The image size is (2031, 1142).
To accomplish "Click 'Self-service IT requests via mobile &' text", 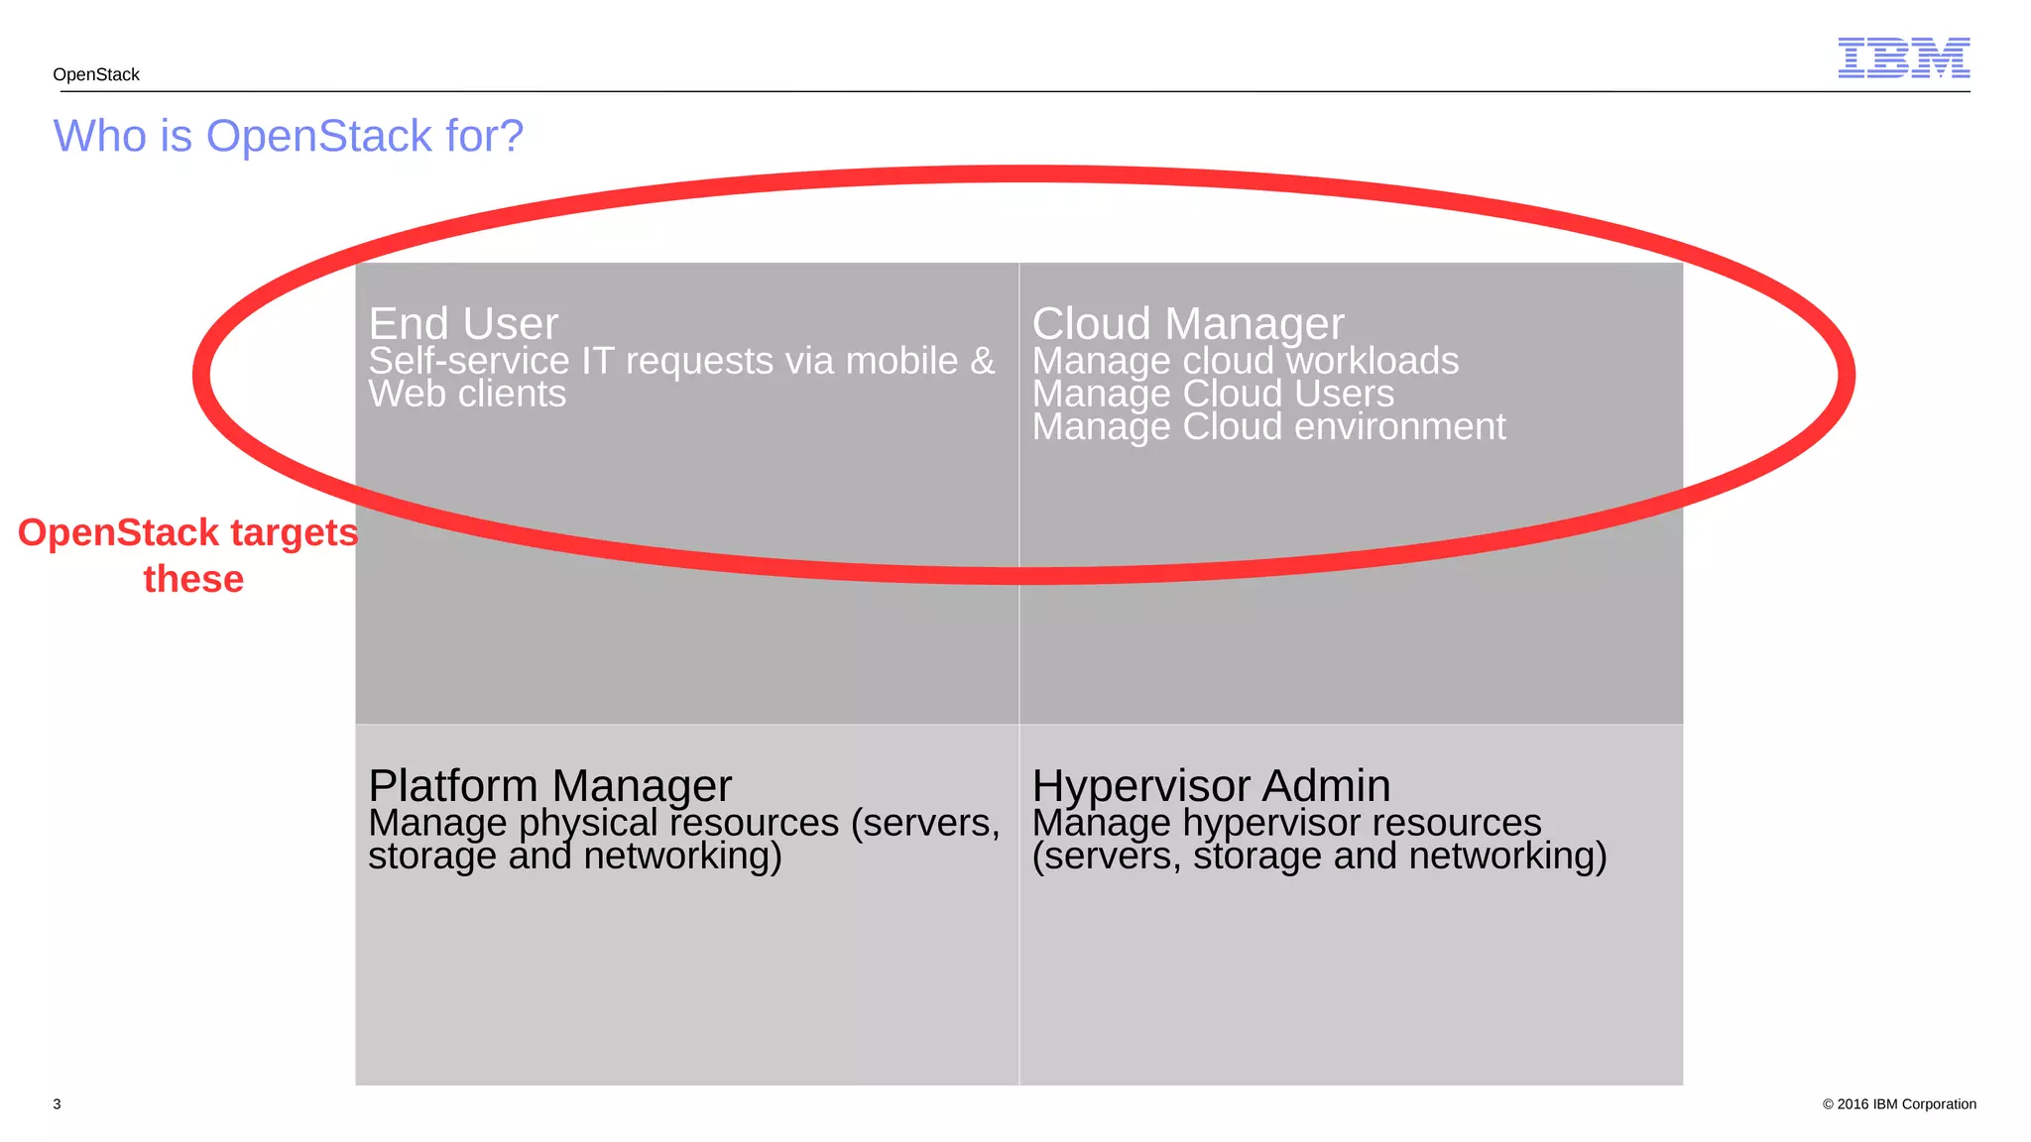I will (681, 361).
